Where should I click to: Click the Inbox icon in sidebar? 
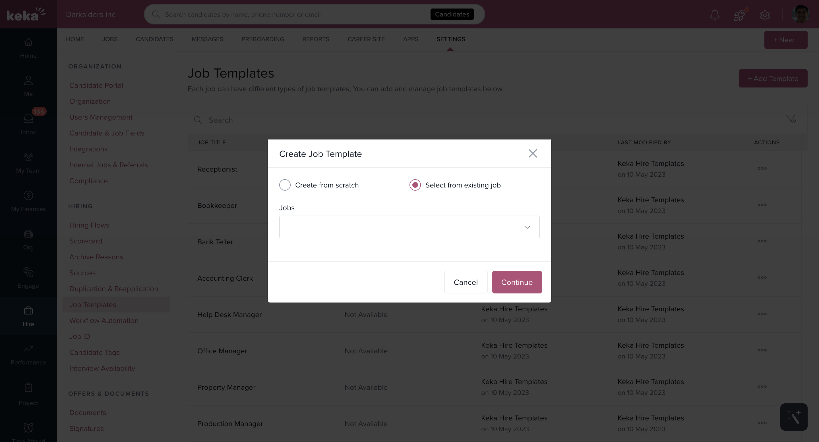click(x=28, y=119)
